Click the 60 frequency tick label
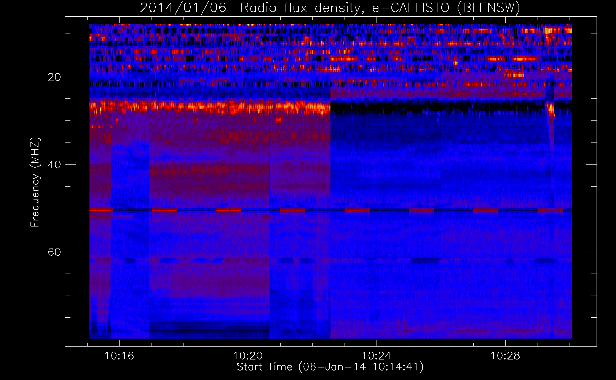Image resolution: width=616 pixels, height=380 pixels. pos(54,252)
